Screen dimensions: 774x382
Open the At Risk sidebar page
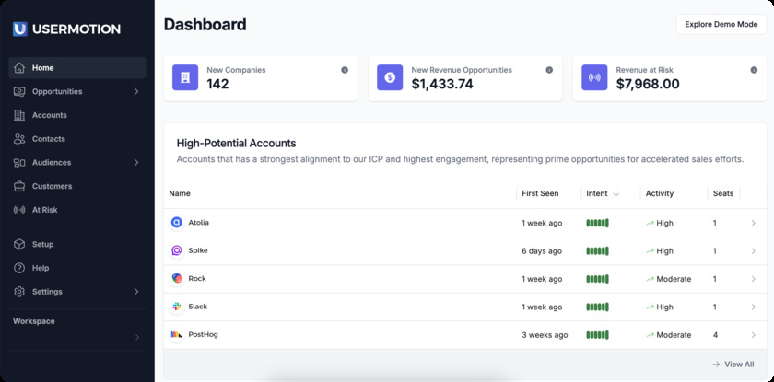(x=44, y=210)
